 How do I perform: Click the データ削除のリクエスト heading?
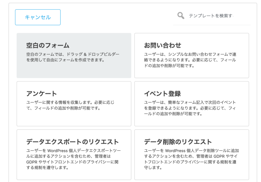[178, 142]
